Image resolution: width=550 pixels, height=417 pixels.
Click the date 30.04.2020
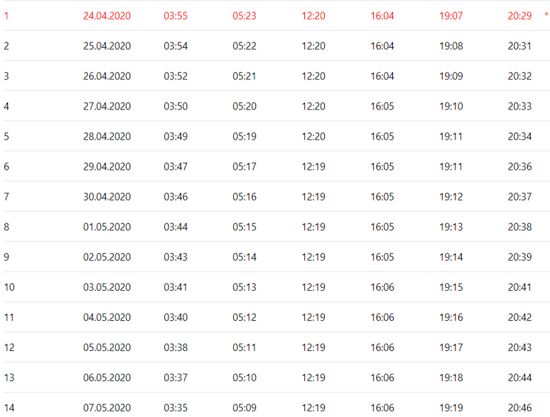[107, 196]
